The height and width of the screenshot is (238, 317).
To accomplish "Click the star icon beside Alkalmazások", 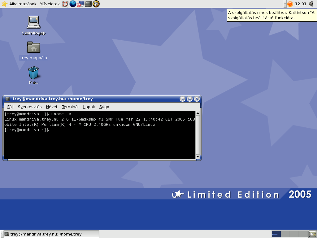I will (4, 4).
